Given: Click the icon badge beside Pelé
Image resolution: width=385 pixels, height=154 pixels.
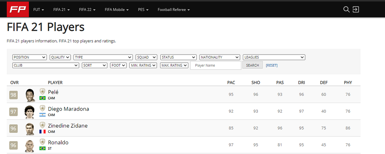Looking at the screenshot, I should pyautogui.click(x=42, y=92).
